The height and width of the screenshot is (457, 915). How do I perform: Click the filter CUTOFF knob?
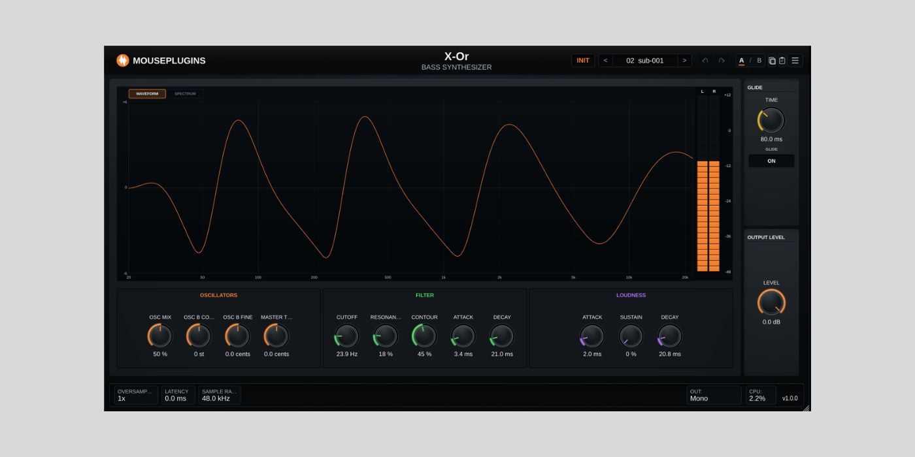(346, 336)
